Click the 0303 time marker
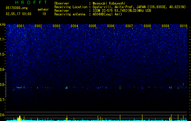The height and width of the screenshot is (121, 191). 56,26
